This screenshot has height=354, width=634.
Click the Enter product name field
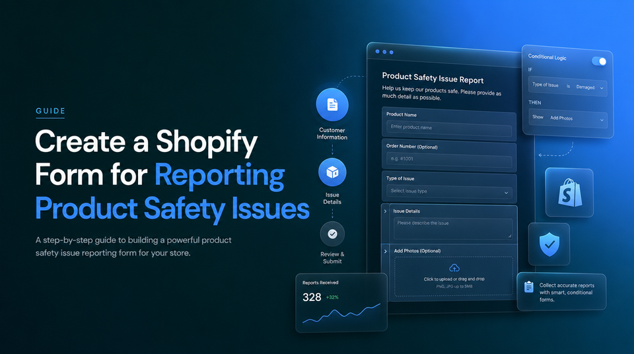449,128
